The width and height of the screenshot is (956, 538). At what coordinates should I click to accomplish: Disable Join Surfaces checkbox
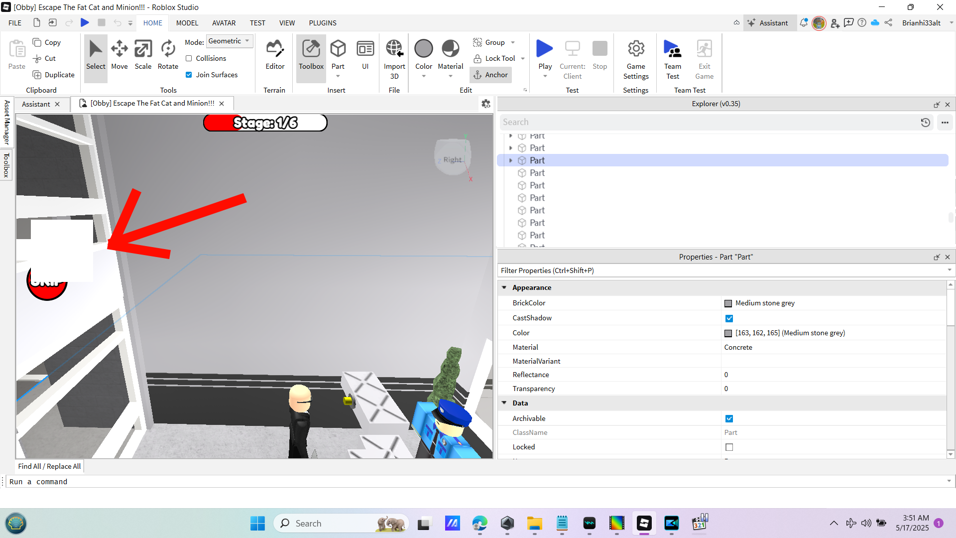tap(189, 75)
